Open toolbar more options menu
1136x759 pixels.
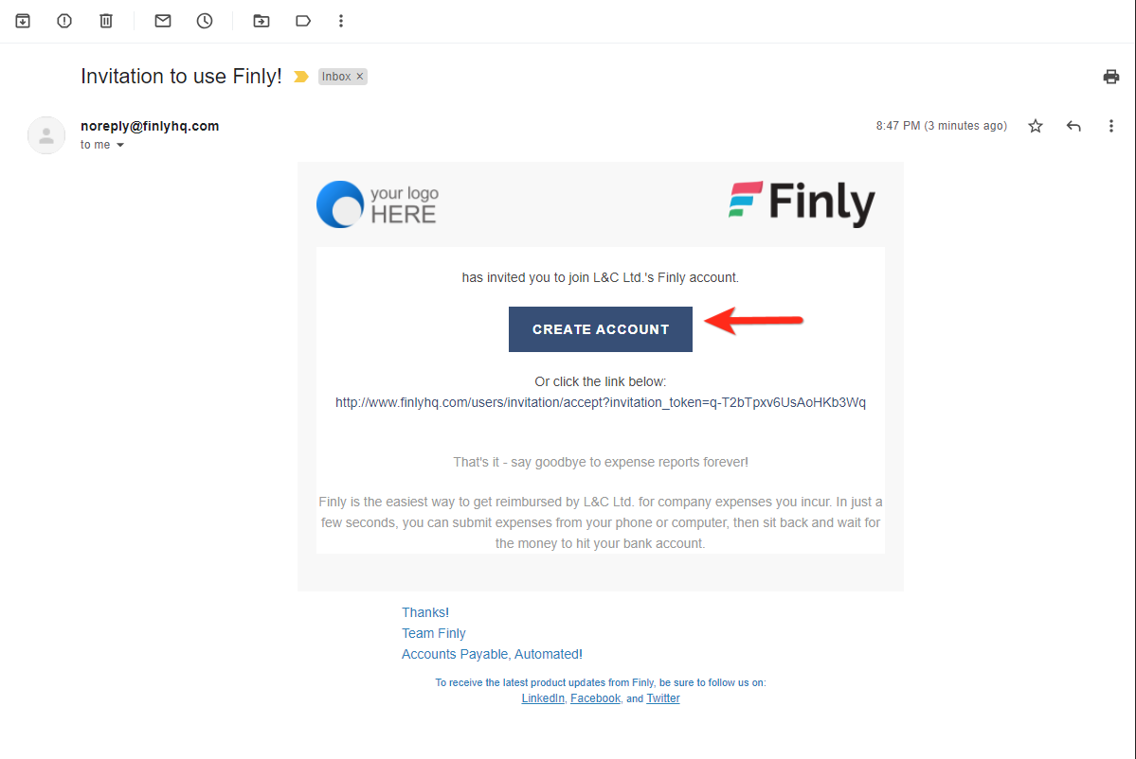click(x=340, y=21)
